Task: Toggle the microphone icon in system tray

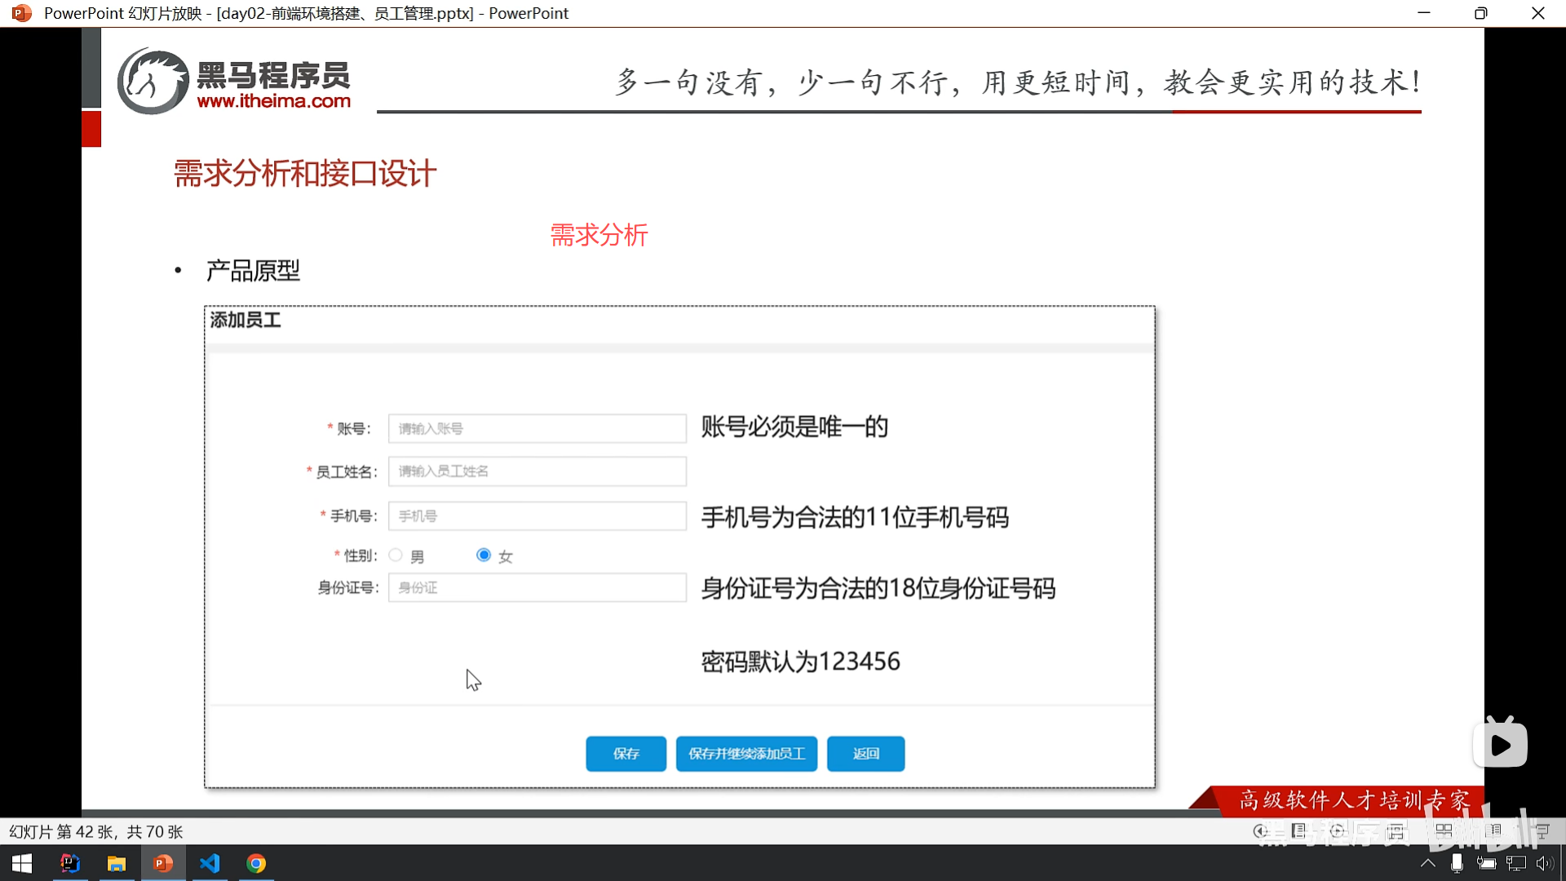Action: 1457,863
